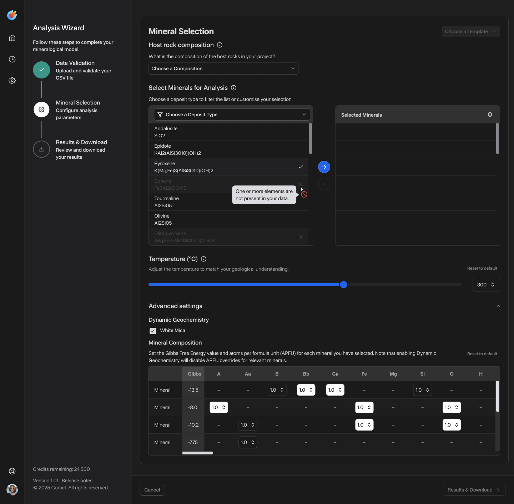The width and height of the screenshot is (514, 504).
Task: Select the Tourmaline mineral row
Action: pos(228,202)
